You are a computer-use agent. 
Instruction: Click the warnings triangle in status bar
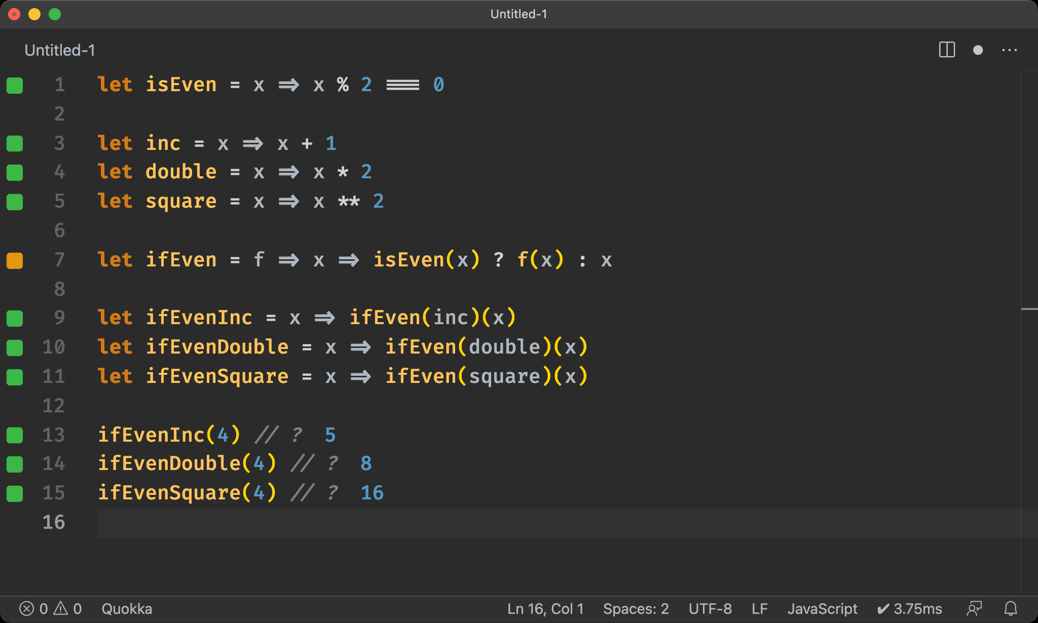tap(61, 608)
